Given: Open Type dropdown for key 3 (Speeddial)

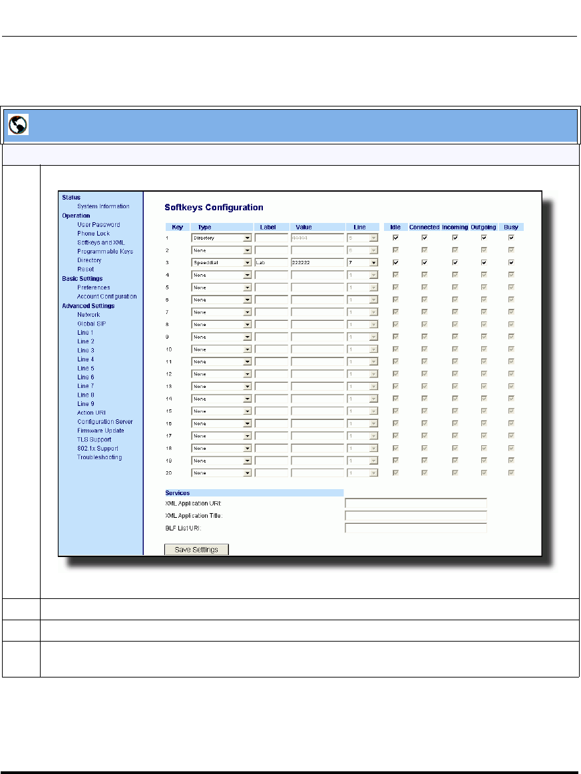Looking at the screenshot, I should pyautogui.click(x=221, y=263).
